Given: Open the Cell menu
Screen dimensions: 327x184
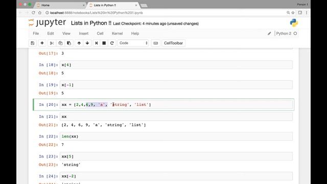Looking at the screenshot, I should (x=100, y=33).
